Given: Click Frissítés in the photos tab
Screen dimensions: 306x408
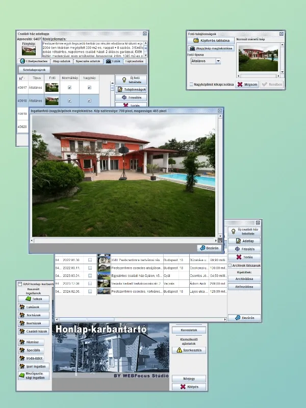Looking at the screenshot, I should pos(131,97).
